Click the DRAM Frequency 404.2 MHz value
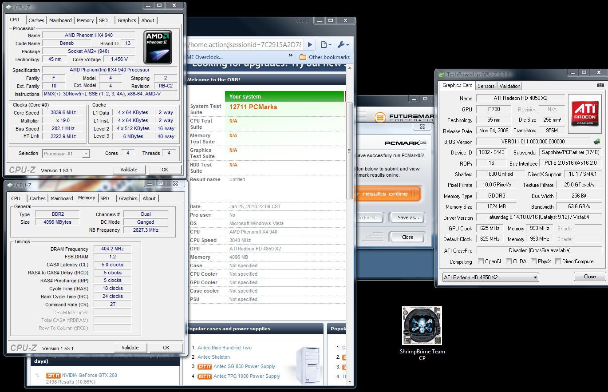The image size is (608, 392). pos(112,249)
